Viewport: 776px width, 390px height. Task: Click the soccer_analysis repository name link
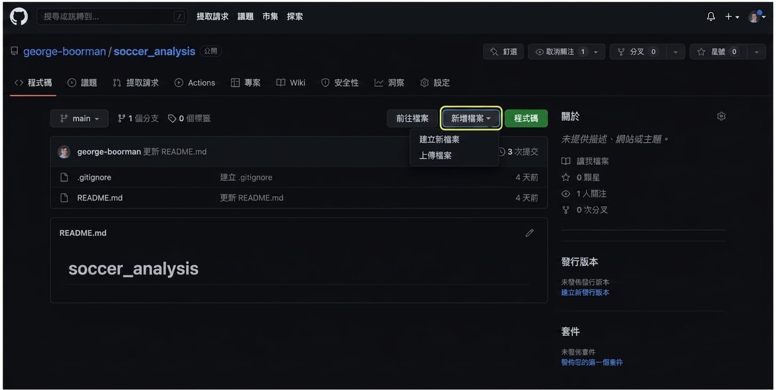(155, 52)
